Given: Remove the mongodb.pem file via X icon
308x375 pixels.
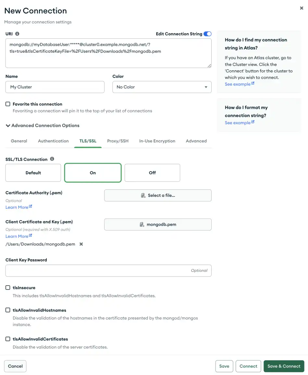Looking at the screenshot, I should [80, 244].
